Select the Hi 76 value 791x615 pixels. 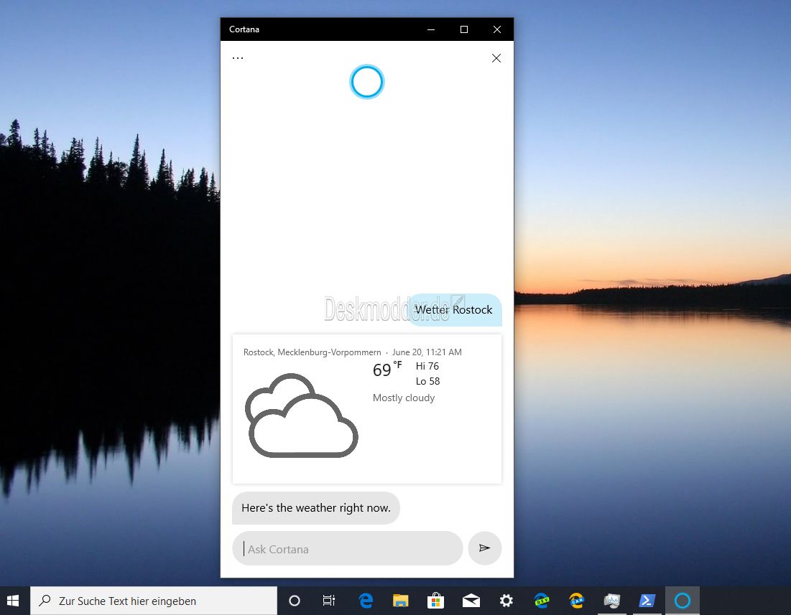tap(427, 366)
